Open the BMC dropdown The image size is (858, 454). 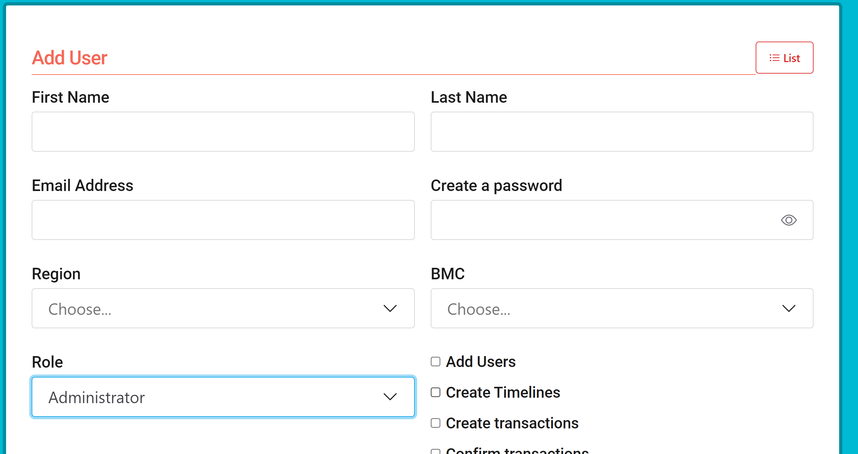pos(622,308)
